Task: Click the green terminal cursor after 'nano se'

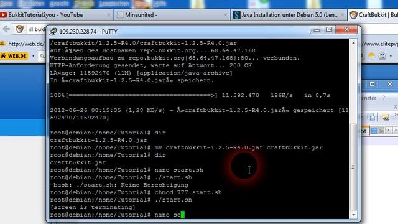Action: 182,215
